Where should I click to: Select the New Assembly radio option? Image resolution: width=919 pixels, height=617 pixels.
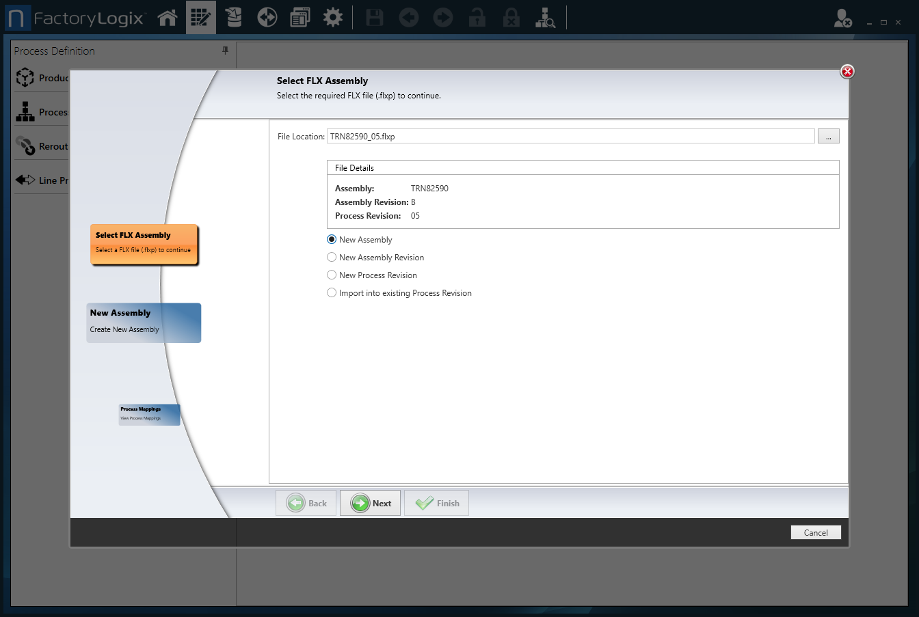pyautogui.click(x=332, y=240)
